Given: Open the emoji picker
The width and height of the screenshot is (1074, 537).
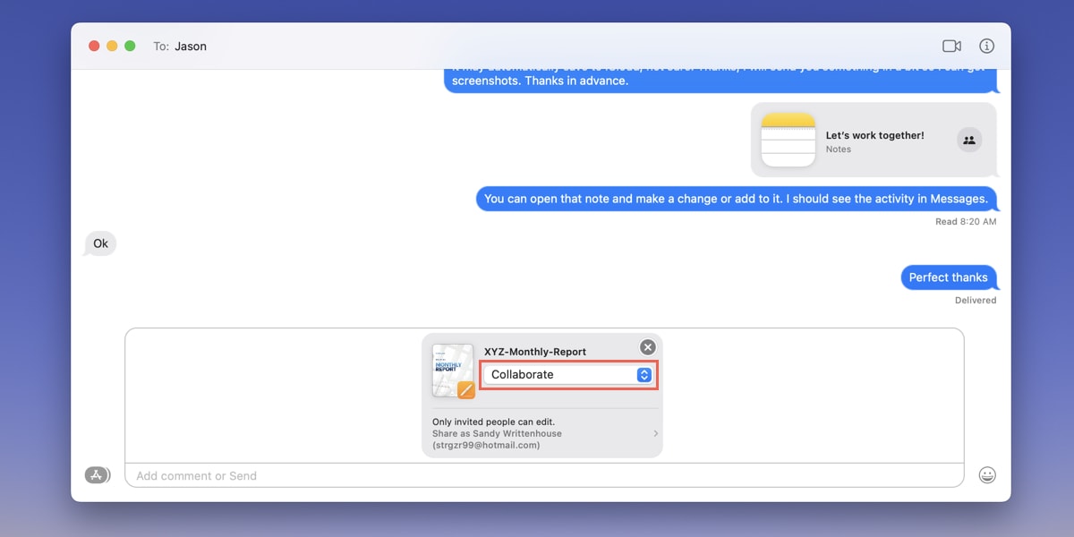Looking at the screenshot, I should click(987, 474).
